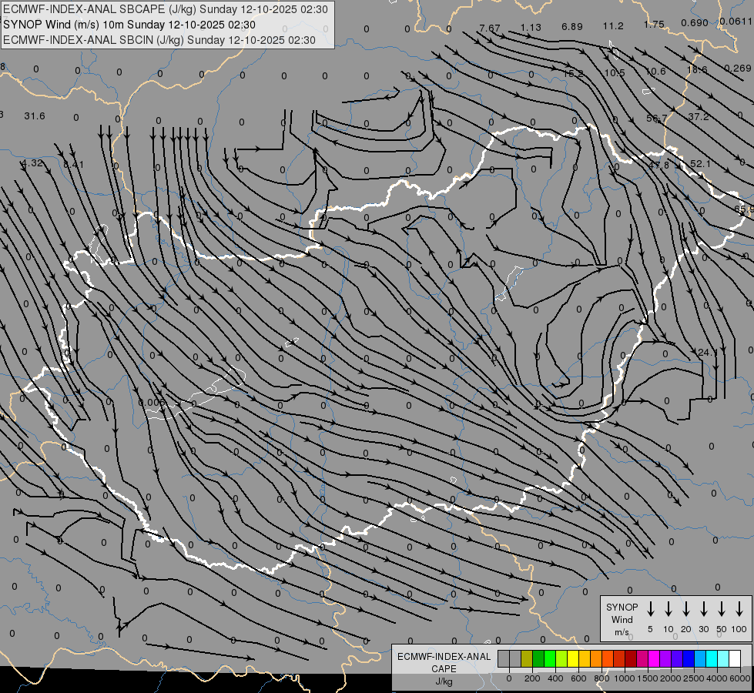Click the SYNOP Wind m/s legend label
This screenshot has width=754, height=693.
622,619
